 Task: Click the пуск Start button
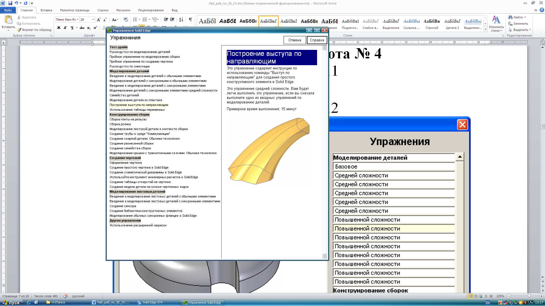coord(11,303)
